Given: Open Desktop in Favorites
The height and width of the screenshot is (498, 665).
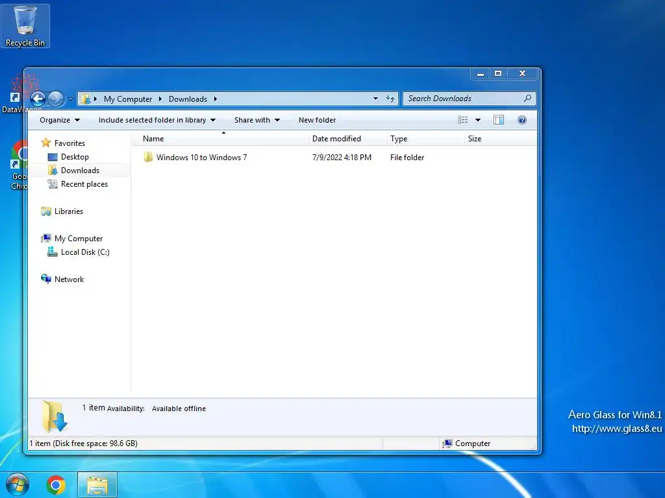Looking at the screenshot, I should click(75, 157).
